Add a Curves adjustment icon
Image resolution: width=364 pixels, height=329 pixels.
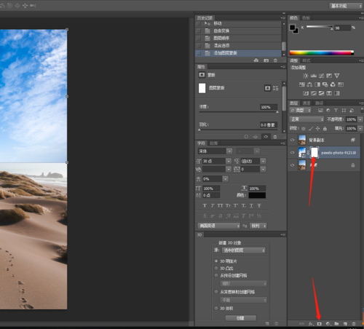click(x=321, y=76)
